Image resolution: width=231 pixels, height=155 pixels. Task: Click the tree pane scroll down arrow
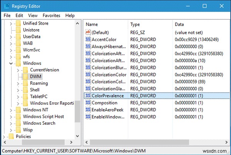pos(77,136)
